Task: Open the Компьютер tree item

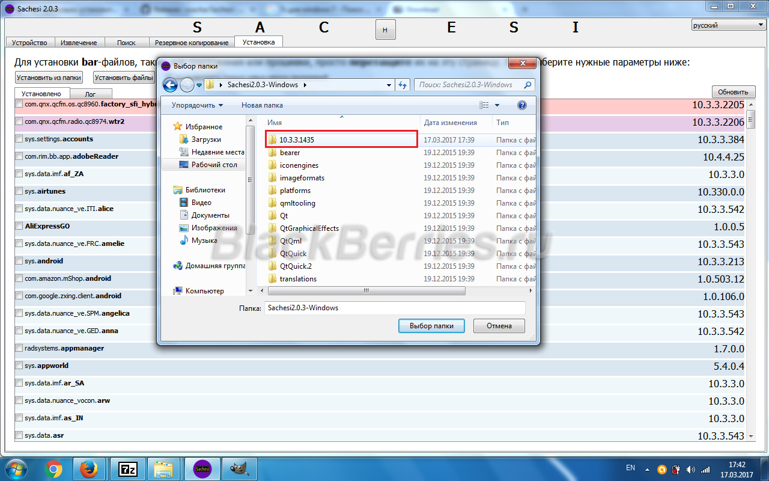Action: [199, 291]
